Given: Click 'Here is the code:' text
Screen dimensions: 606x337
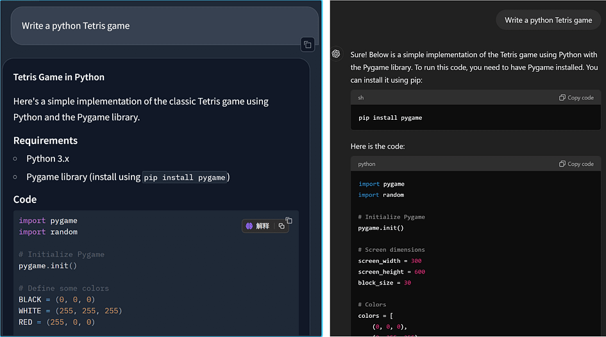Looking at the screenshot, I should pos(378,146).
